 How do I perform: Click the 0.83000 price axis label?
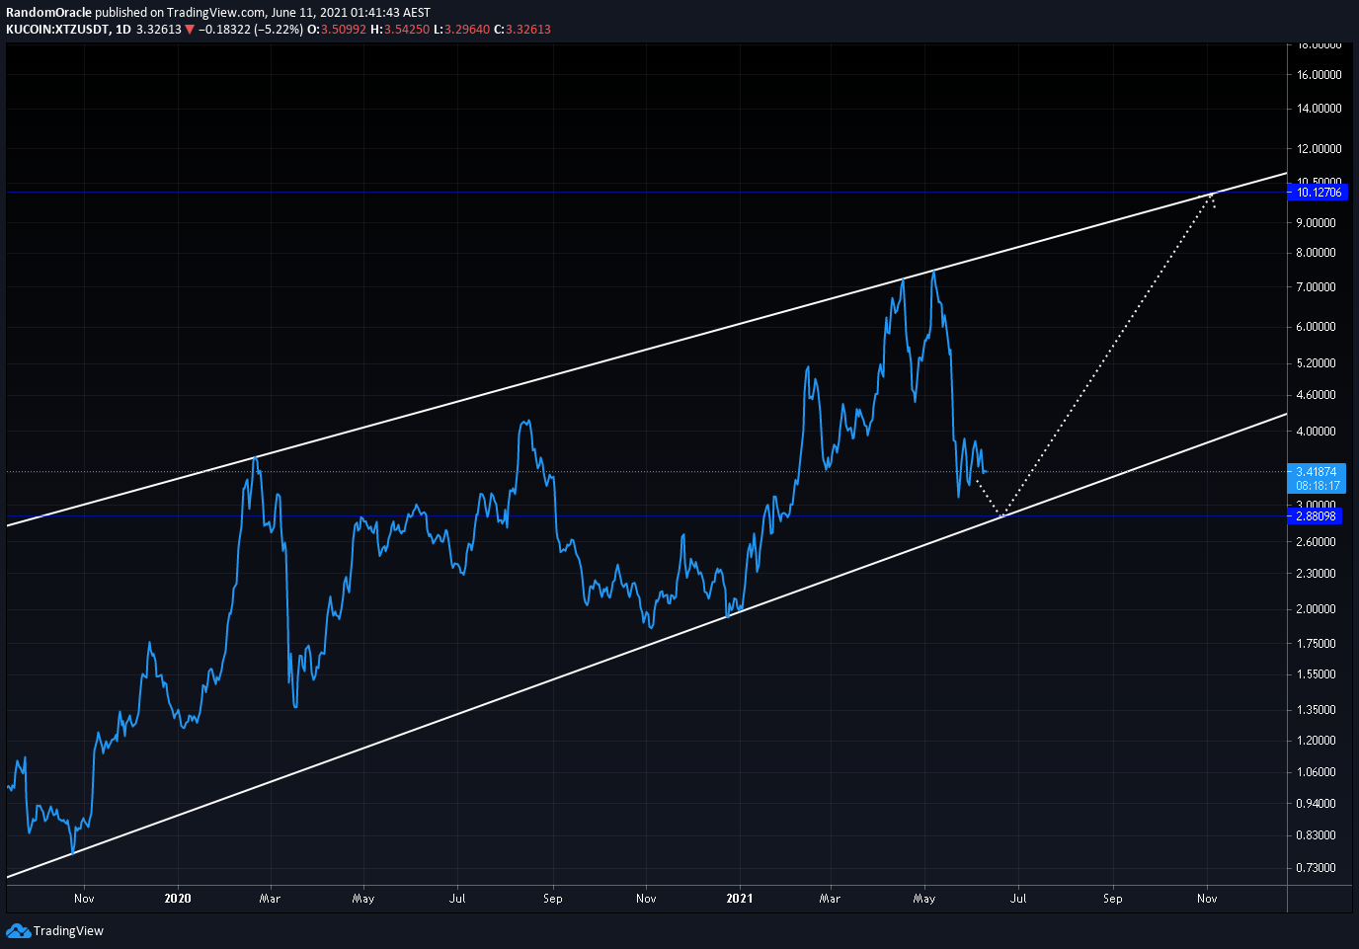(1317, 835)
